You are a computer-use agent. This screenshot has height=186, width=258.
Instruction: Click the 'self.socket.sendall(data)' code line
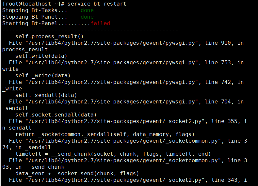pyautogui.click(x=56, y=115)
